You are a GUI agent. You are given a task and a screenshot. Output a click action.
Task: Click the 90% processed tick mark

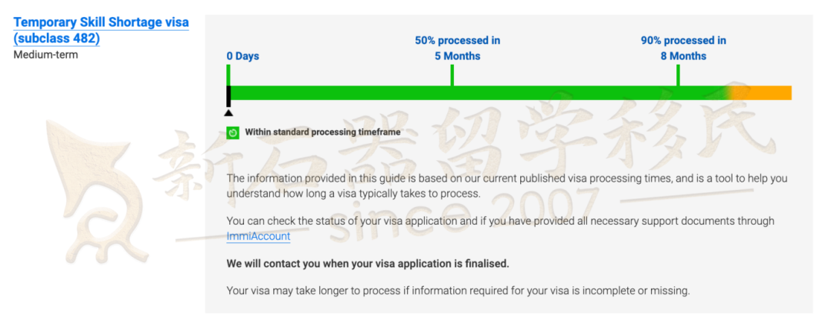tap(678, 75)
